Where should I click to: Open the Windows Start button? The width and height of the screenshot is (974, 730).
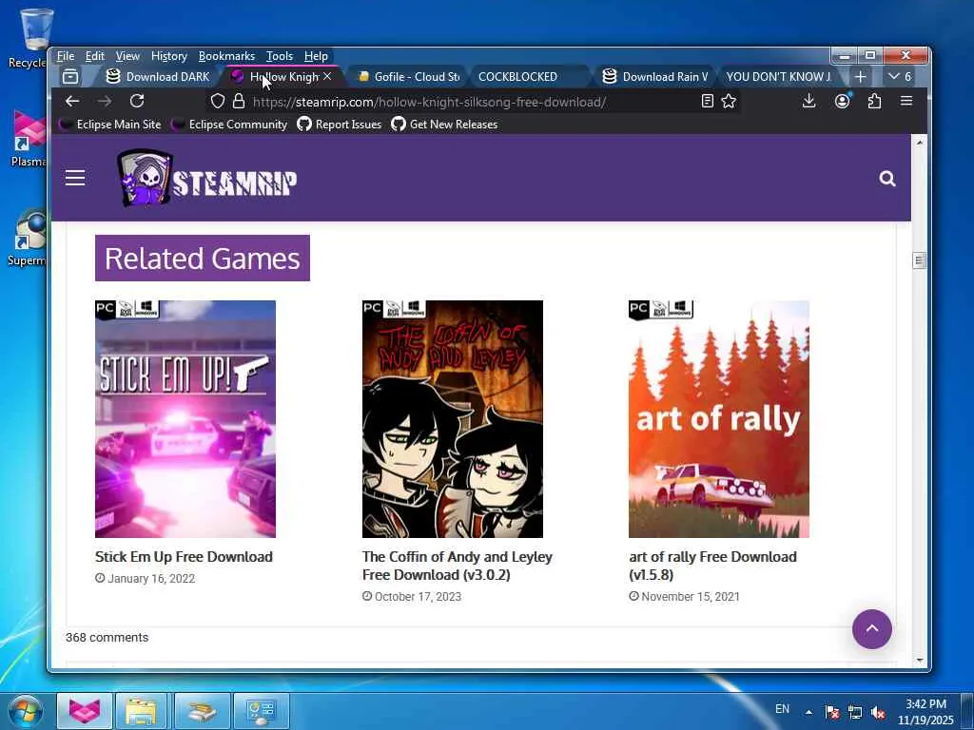[x=24, y=711]
